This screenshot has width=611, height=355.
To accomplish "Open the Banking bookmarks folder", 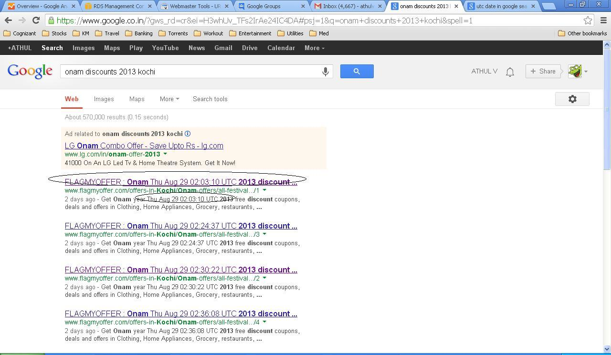I will coord(138,33).
